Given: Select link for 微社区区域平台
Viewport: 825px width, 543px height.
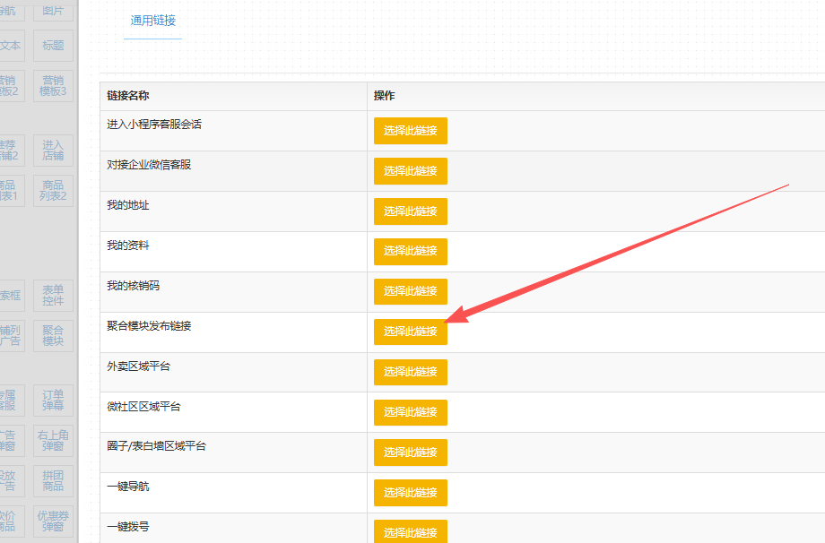Looking at the screenshot, I should (410, 412).
